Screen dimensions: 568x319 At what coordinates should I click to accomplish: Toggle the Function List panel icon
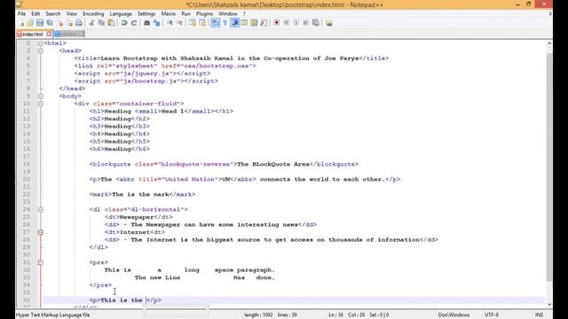(264, 23)
